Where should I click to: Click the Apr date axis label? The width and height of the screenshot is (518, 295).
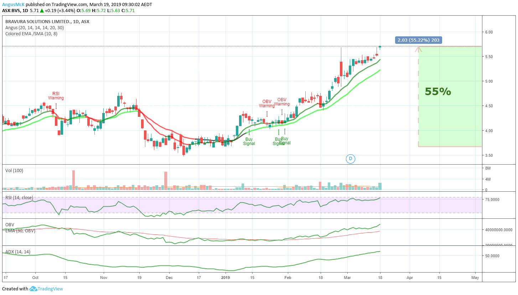pyautogui.click(x=410, y=277)
